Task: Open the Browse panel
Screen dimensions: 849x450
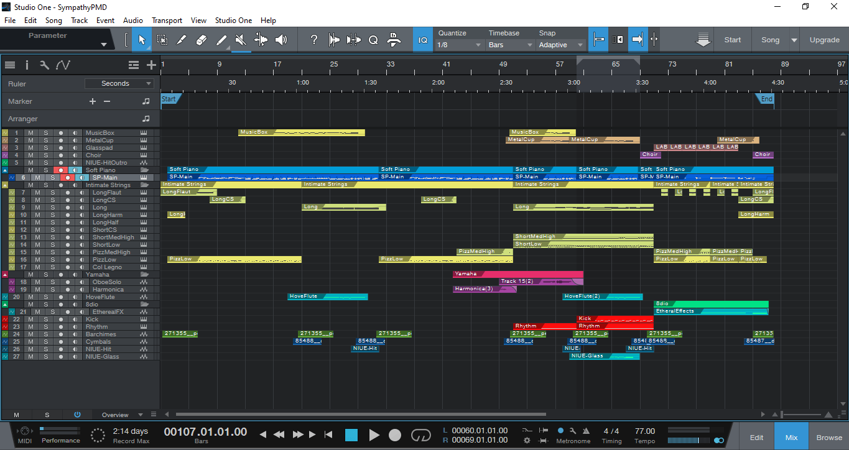Action: [829, 437]
